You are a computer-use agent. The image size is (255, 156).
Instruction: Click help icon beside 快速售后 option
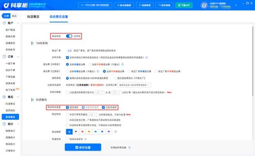pyautogui.click(x=86, y=139)
